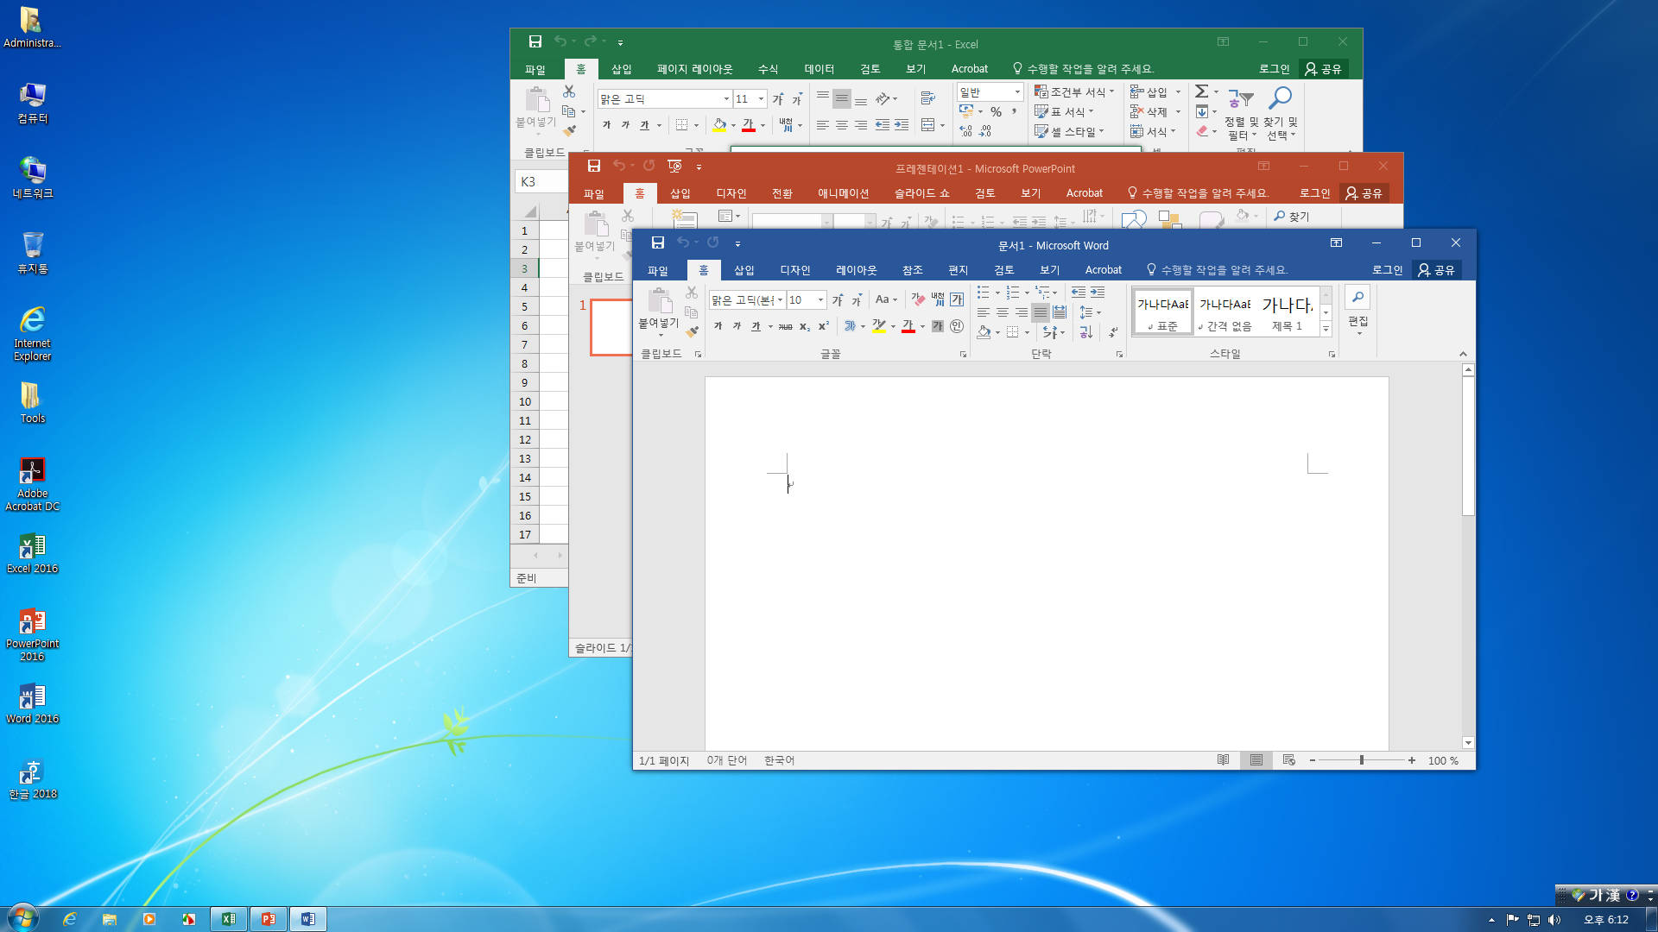Click the Sort icon in Word paragraph group
This screenshot has width=1658, height=932.
coord(1086,332)
